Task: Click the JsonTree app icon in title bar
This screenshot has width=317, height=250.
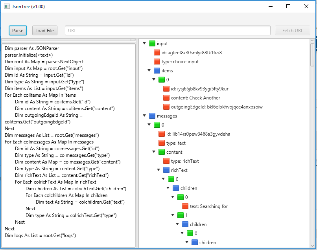Action: (7, 6)
